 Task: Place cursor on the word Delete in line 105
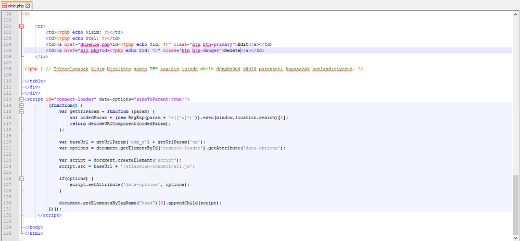[x=232, y=50]
